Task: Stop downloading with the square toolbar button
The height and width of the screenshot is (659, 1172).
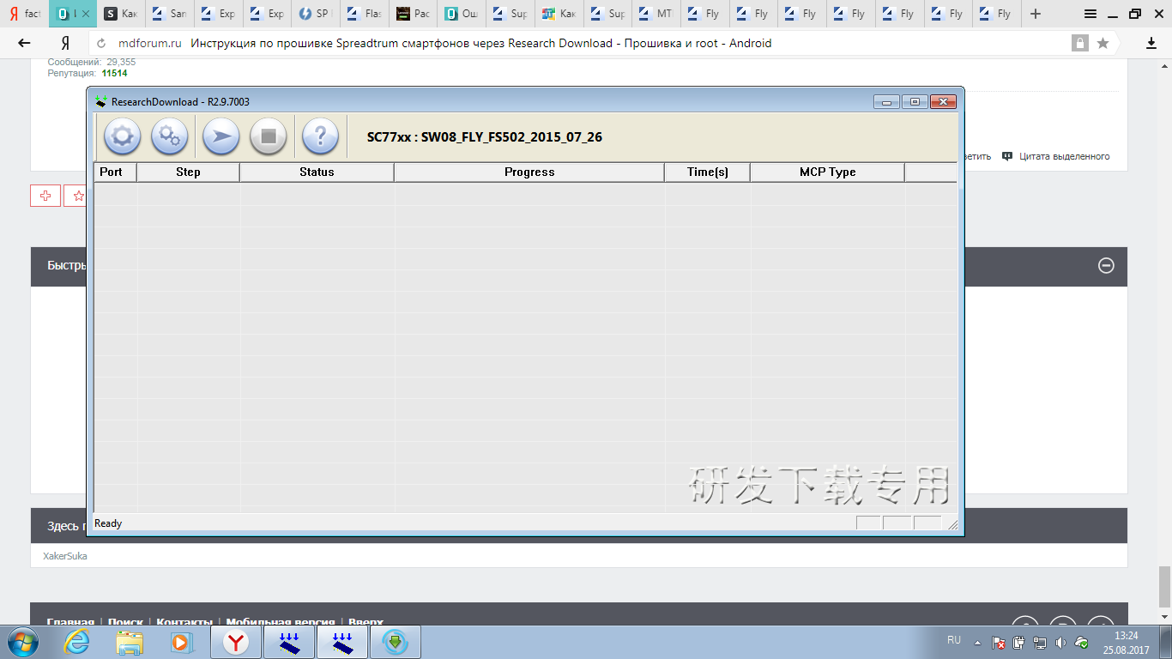Action: [269, 136]
